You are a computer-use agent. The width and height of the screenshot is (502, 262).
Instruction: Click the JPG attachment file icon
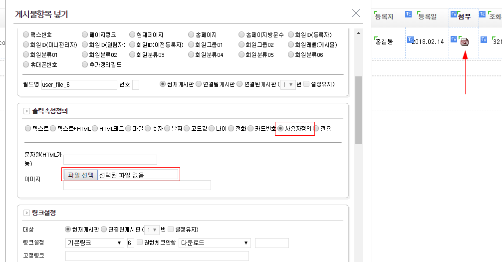coord(464,42)
